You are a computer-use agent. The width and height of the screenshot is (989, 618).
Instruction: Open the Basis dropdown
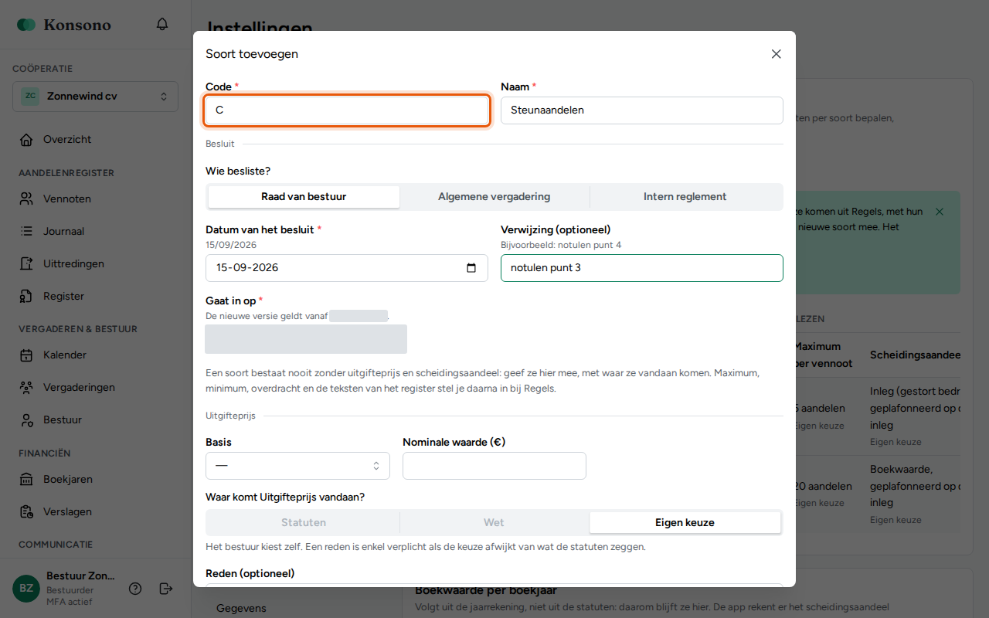[x=297, y=466]
